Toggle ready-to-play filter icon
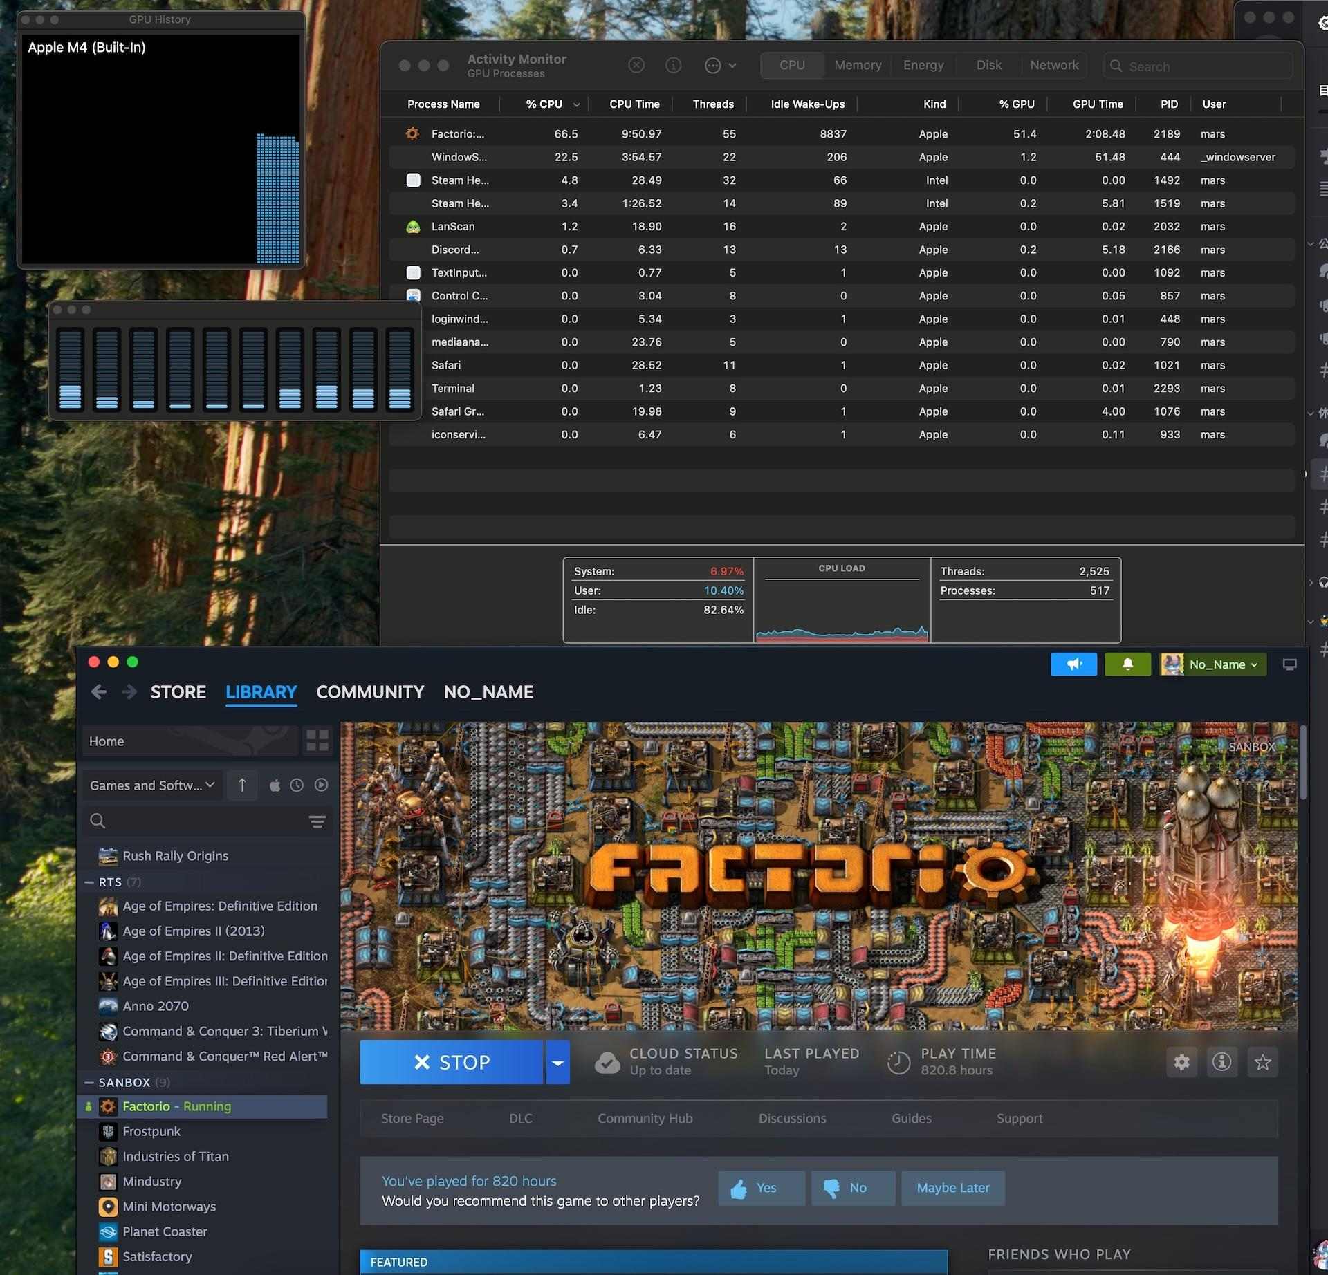Screen dimensions: 1328x1275 tap(321, 785)
